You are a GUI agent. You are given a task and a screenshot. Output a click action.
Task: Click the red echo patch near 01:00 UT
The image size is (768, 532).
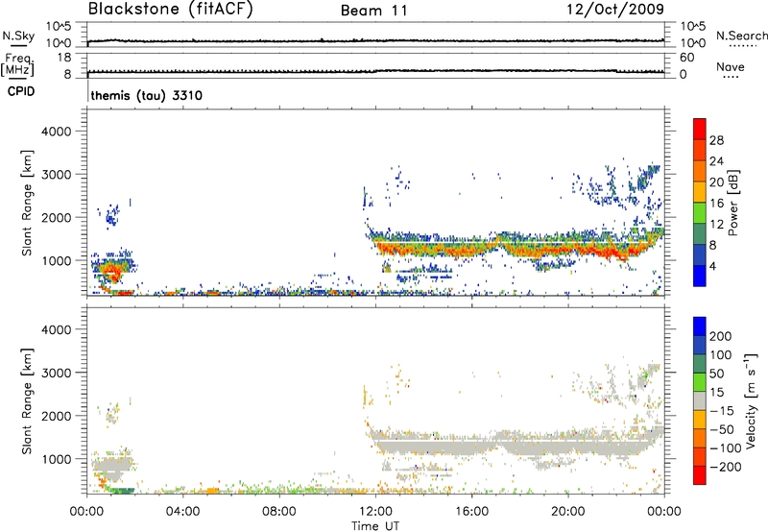click(x=113, y=273)
